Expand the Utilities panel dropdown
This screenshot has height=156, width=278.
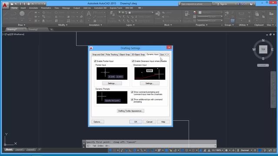point(243,25)
